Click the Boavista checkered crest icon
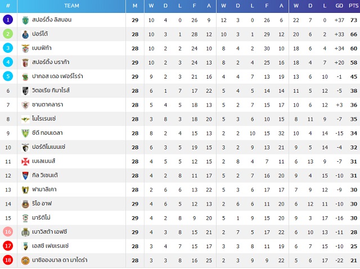 tap(25, 232)
